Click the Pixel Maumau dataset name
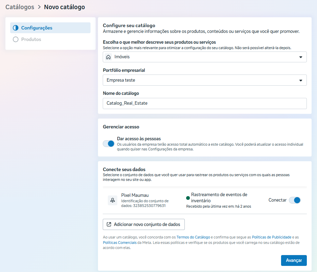317x272 pixels. pyautogui.click(x=135, y=195)
